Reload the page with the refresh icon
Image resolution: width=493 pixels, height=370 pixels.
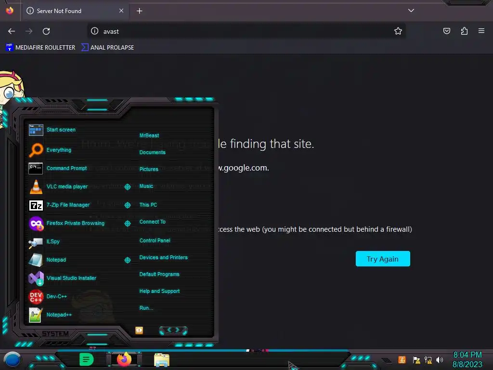pyautogui.click(x=46, y=31)
